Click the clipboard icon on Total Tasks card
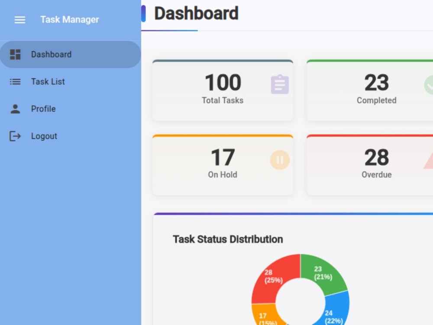 pos(280,84)
